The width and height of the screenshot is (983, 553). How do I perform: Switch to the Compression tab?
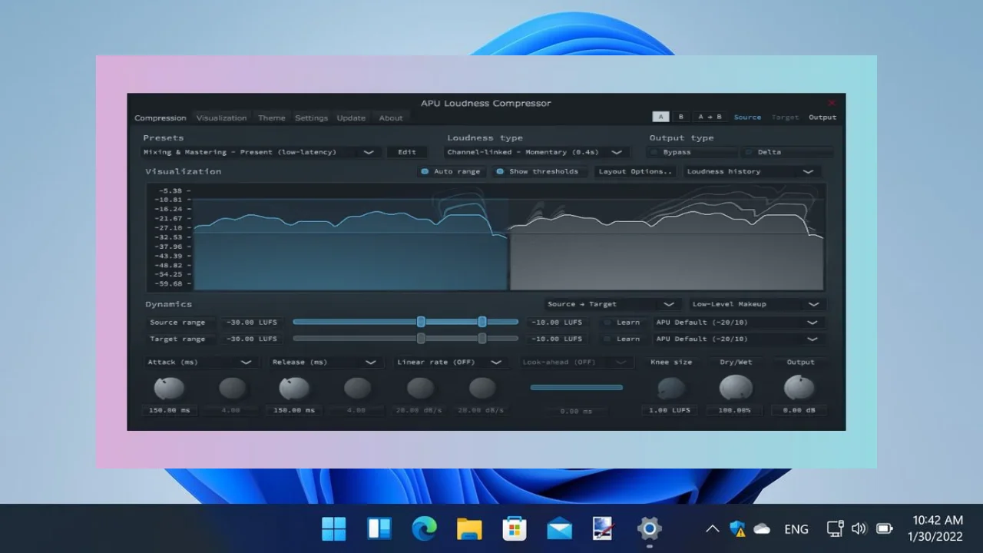(x=161, y=118)
